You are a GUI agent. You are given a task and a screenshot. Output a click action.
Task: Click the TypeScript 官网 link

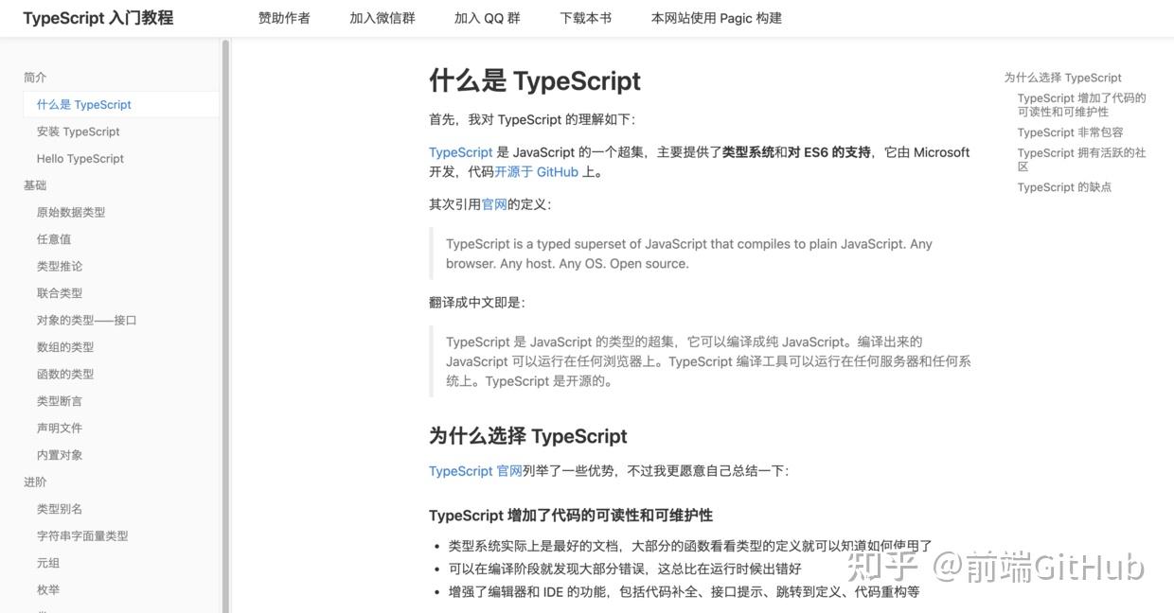(473, 470)
